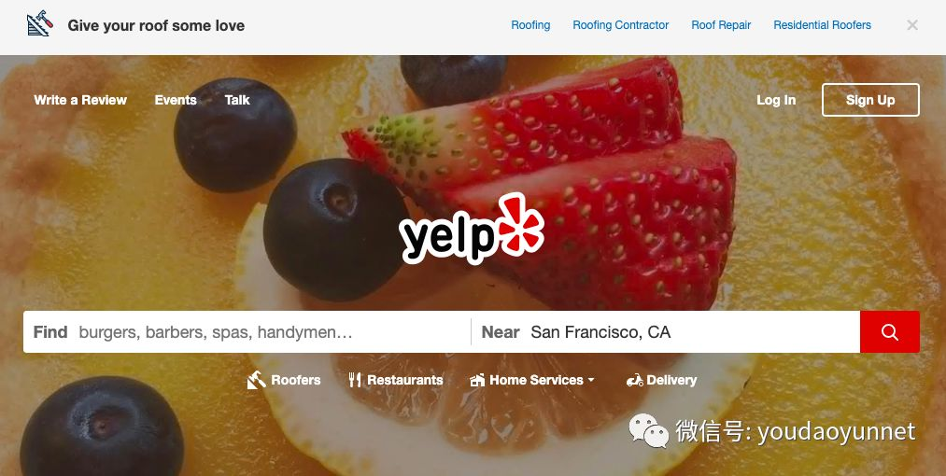Open Write a Review page
946x476 pixels.
click(80, 100)
